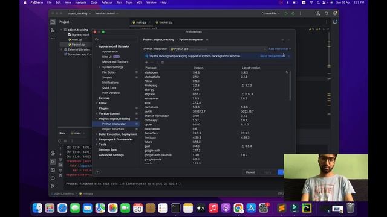This screenshot has height=217, width=387.
Task: Open the Run tool window icon in sidebar
Action: [x=53, y=162]
